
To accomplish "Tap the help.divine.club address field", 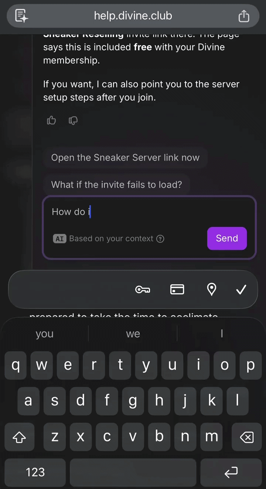I will point(133,16).
